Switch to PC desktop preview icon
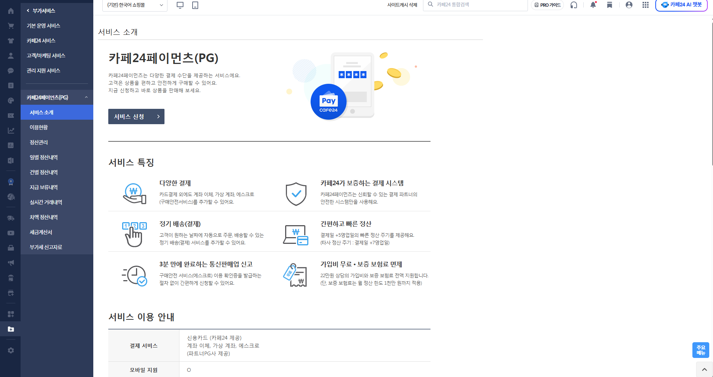 coord(180,5)
